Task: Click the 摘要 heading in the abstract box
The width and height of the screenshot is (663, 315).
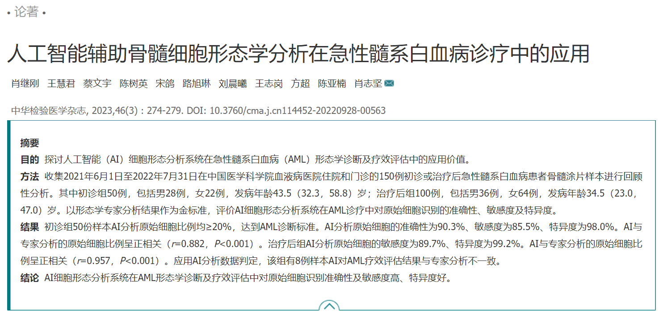Action: (29, 143)
